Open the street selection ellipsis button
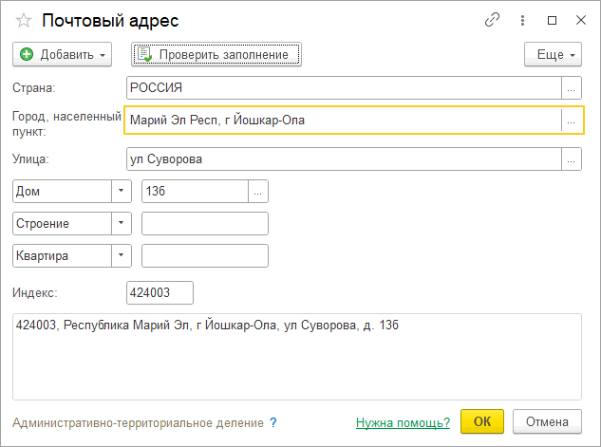 point(572,158)
